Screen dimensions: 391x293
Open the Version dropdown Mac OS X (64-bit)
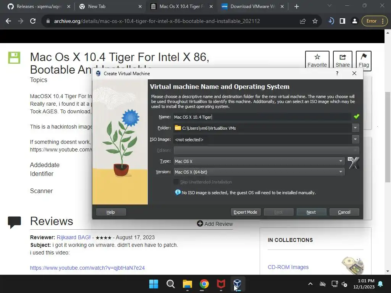259,172
